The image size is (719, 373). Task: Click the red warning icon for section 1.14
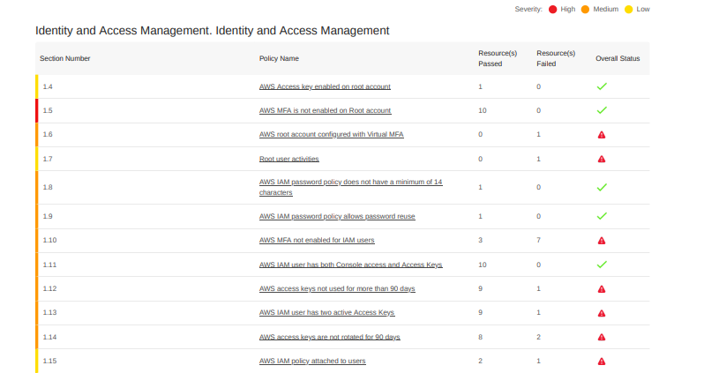602,337
